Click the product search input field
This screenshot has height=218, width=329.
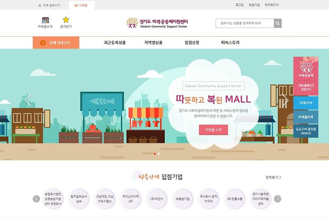pos(245,23)
